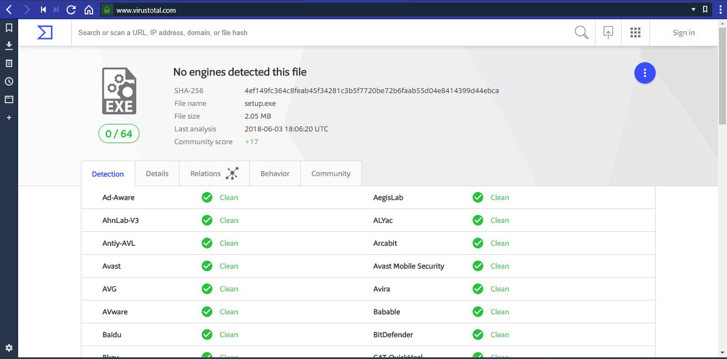The width and height of the screenshot is (727, 359).
Task: Add a web panel with plus icon
Action: tap(9, 117)
